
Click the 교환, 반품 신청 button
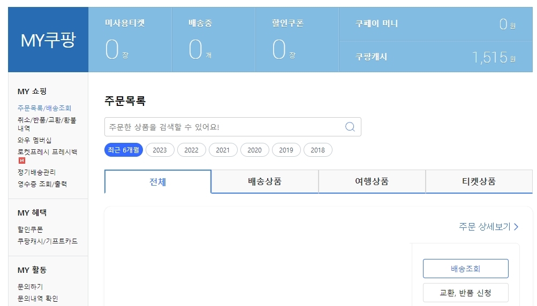(466, 293)
